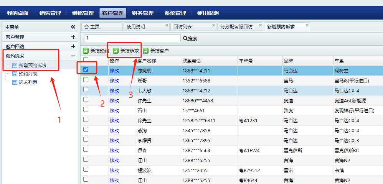Toggle the select-all header checkbox
383x184 pixels.
[86, 60]
